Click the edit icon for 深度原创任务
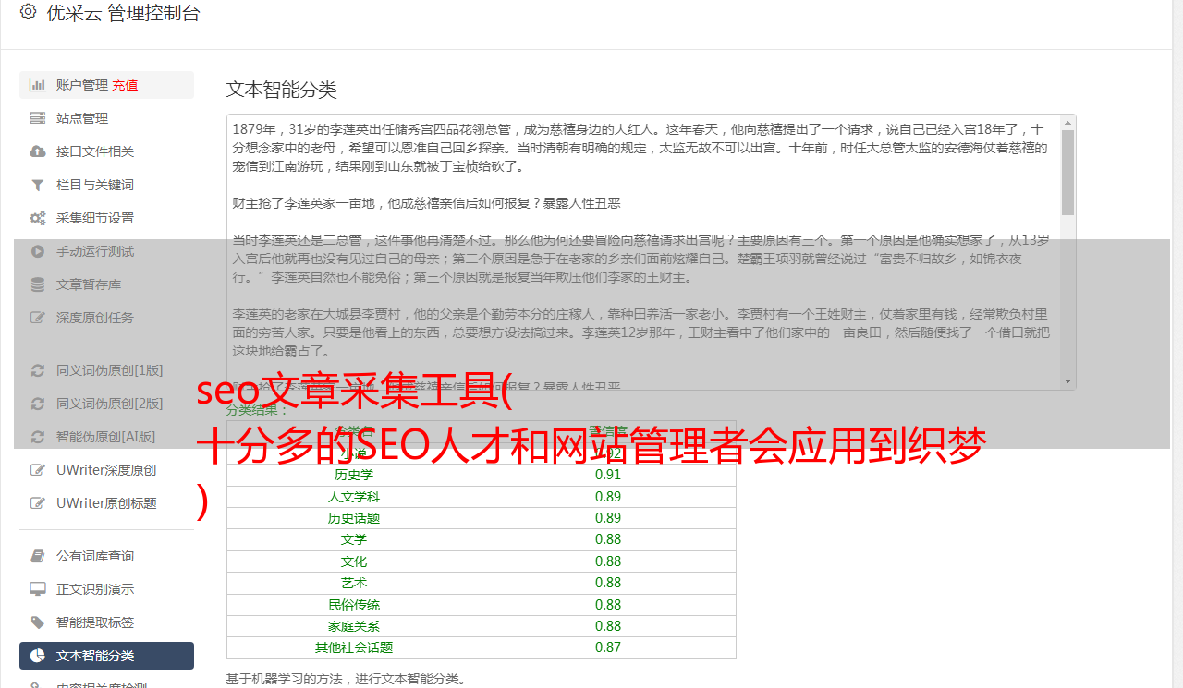 [x=38, y=318]
